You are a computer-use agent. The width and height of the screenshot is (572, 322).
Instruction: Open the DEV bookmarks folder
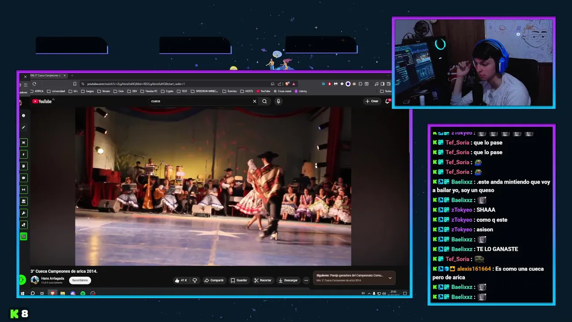(132, 91)
